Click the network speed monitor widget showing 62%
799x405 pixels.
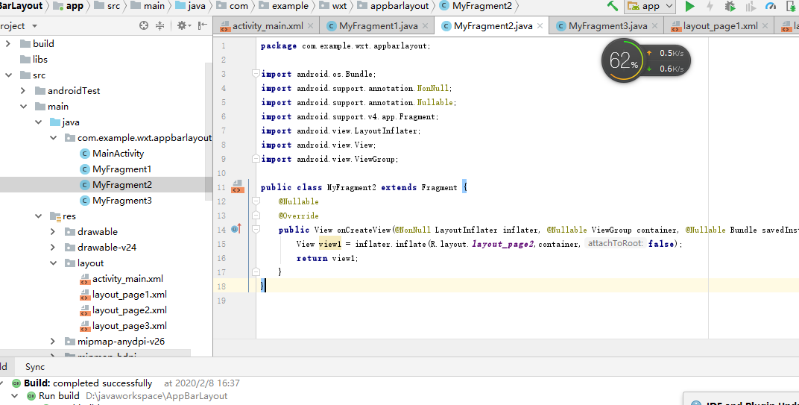(x=645, y=61)
